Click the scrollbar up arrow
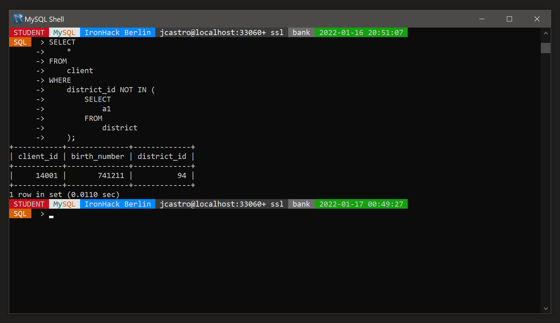This screenshot has height=323, width=560. [x=546, y=33]
